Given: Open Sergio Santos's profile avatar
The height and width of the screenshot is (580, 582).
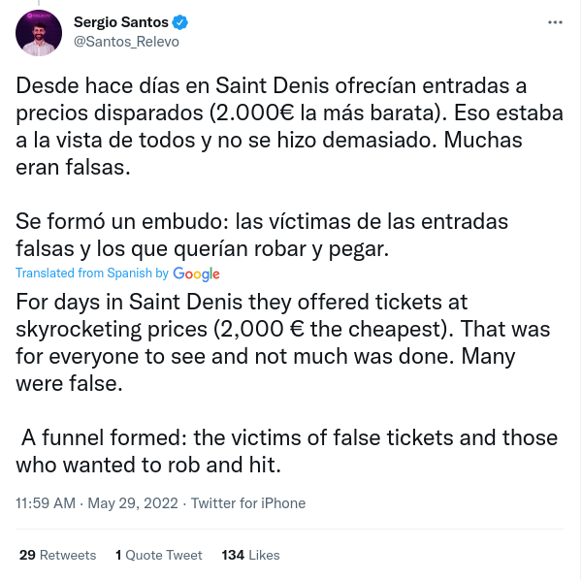Looking at the screenshot, I should click(39, 32).
